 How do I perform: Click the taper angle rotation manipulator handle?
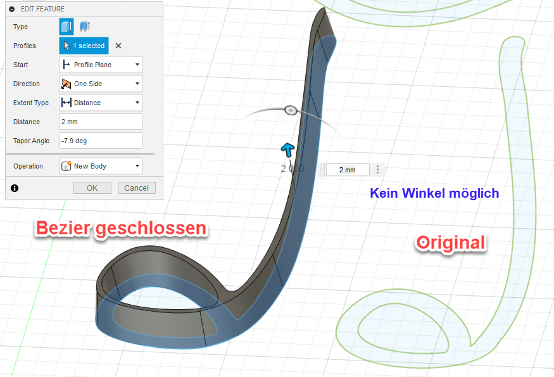[291, 110]
